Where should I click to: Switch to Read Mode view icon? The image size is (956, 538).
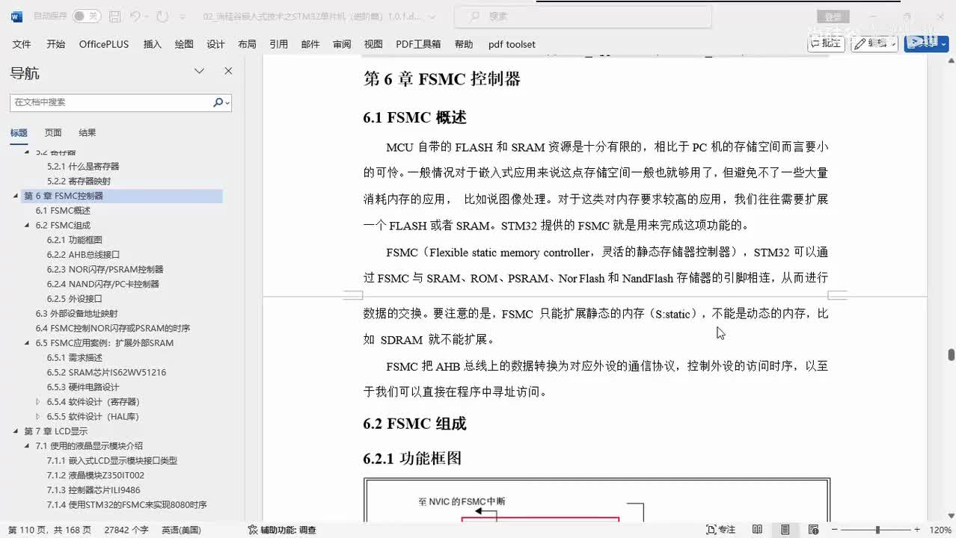[758, 530]
